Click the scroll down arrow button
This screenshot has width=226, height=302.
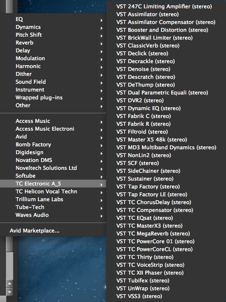[9, 292]
